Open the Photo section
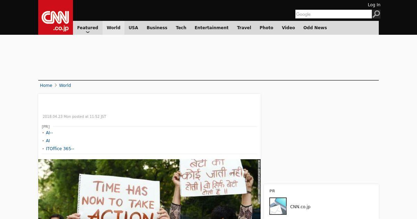The height and width of the screenshot is (219, 417). 267,28
